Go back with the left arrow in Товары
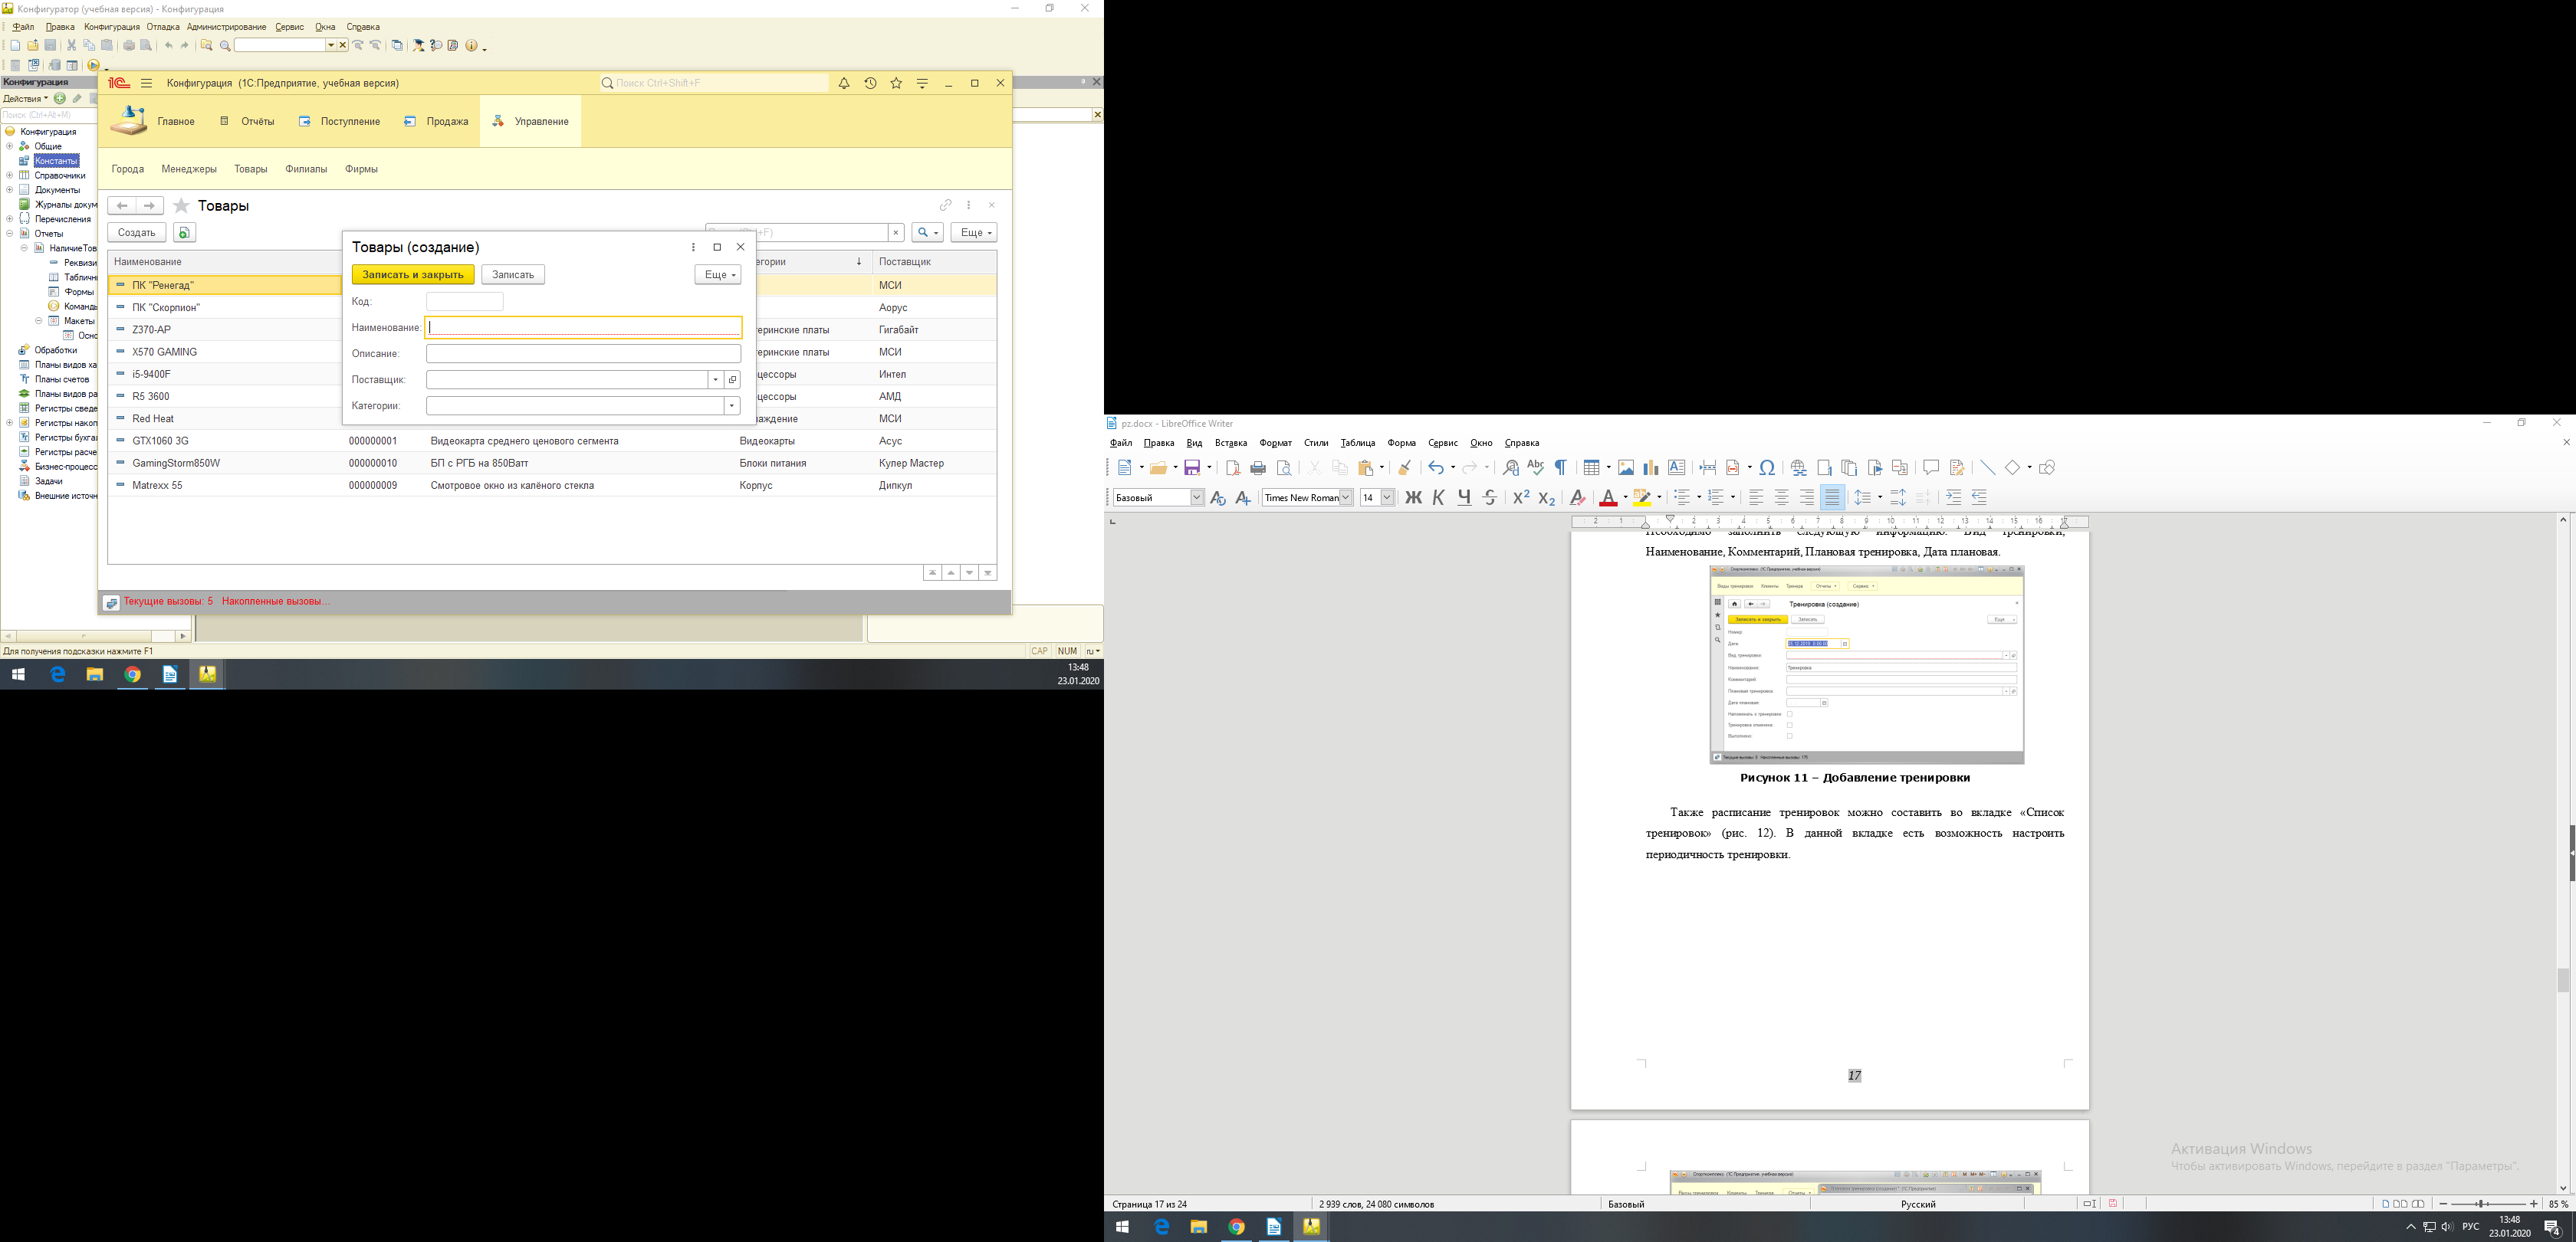 pos(122,206)
